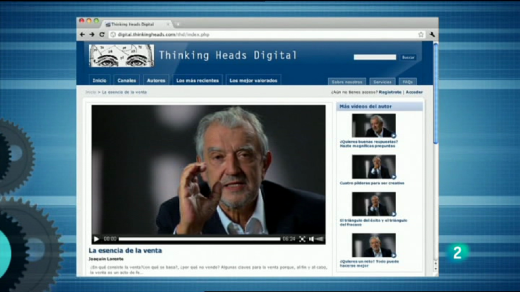This screenshot has height=292, width=520.
Task: Click the browser reload icon
Action: coord(102,34)
